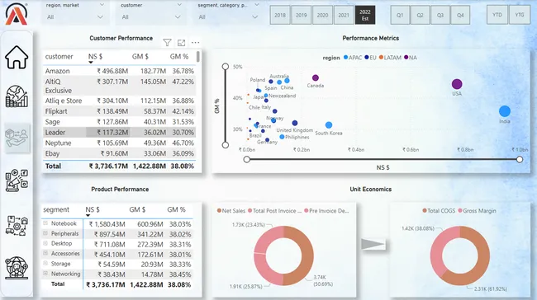Select the Neptune customer row
This screenshot has height=300, width=537.
pos(120,143)
